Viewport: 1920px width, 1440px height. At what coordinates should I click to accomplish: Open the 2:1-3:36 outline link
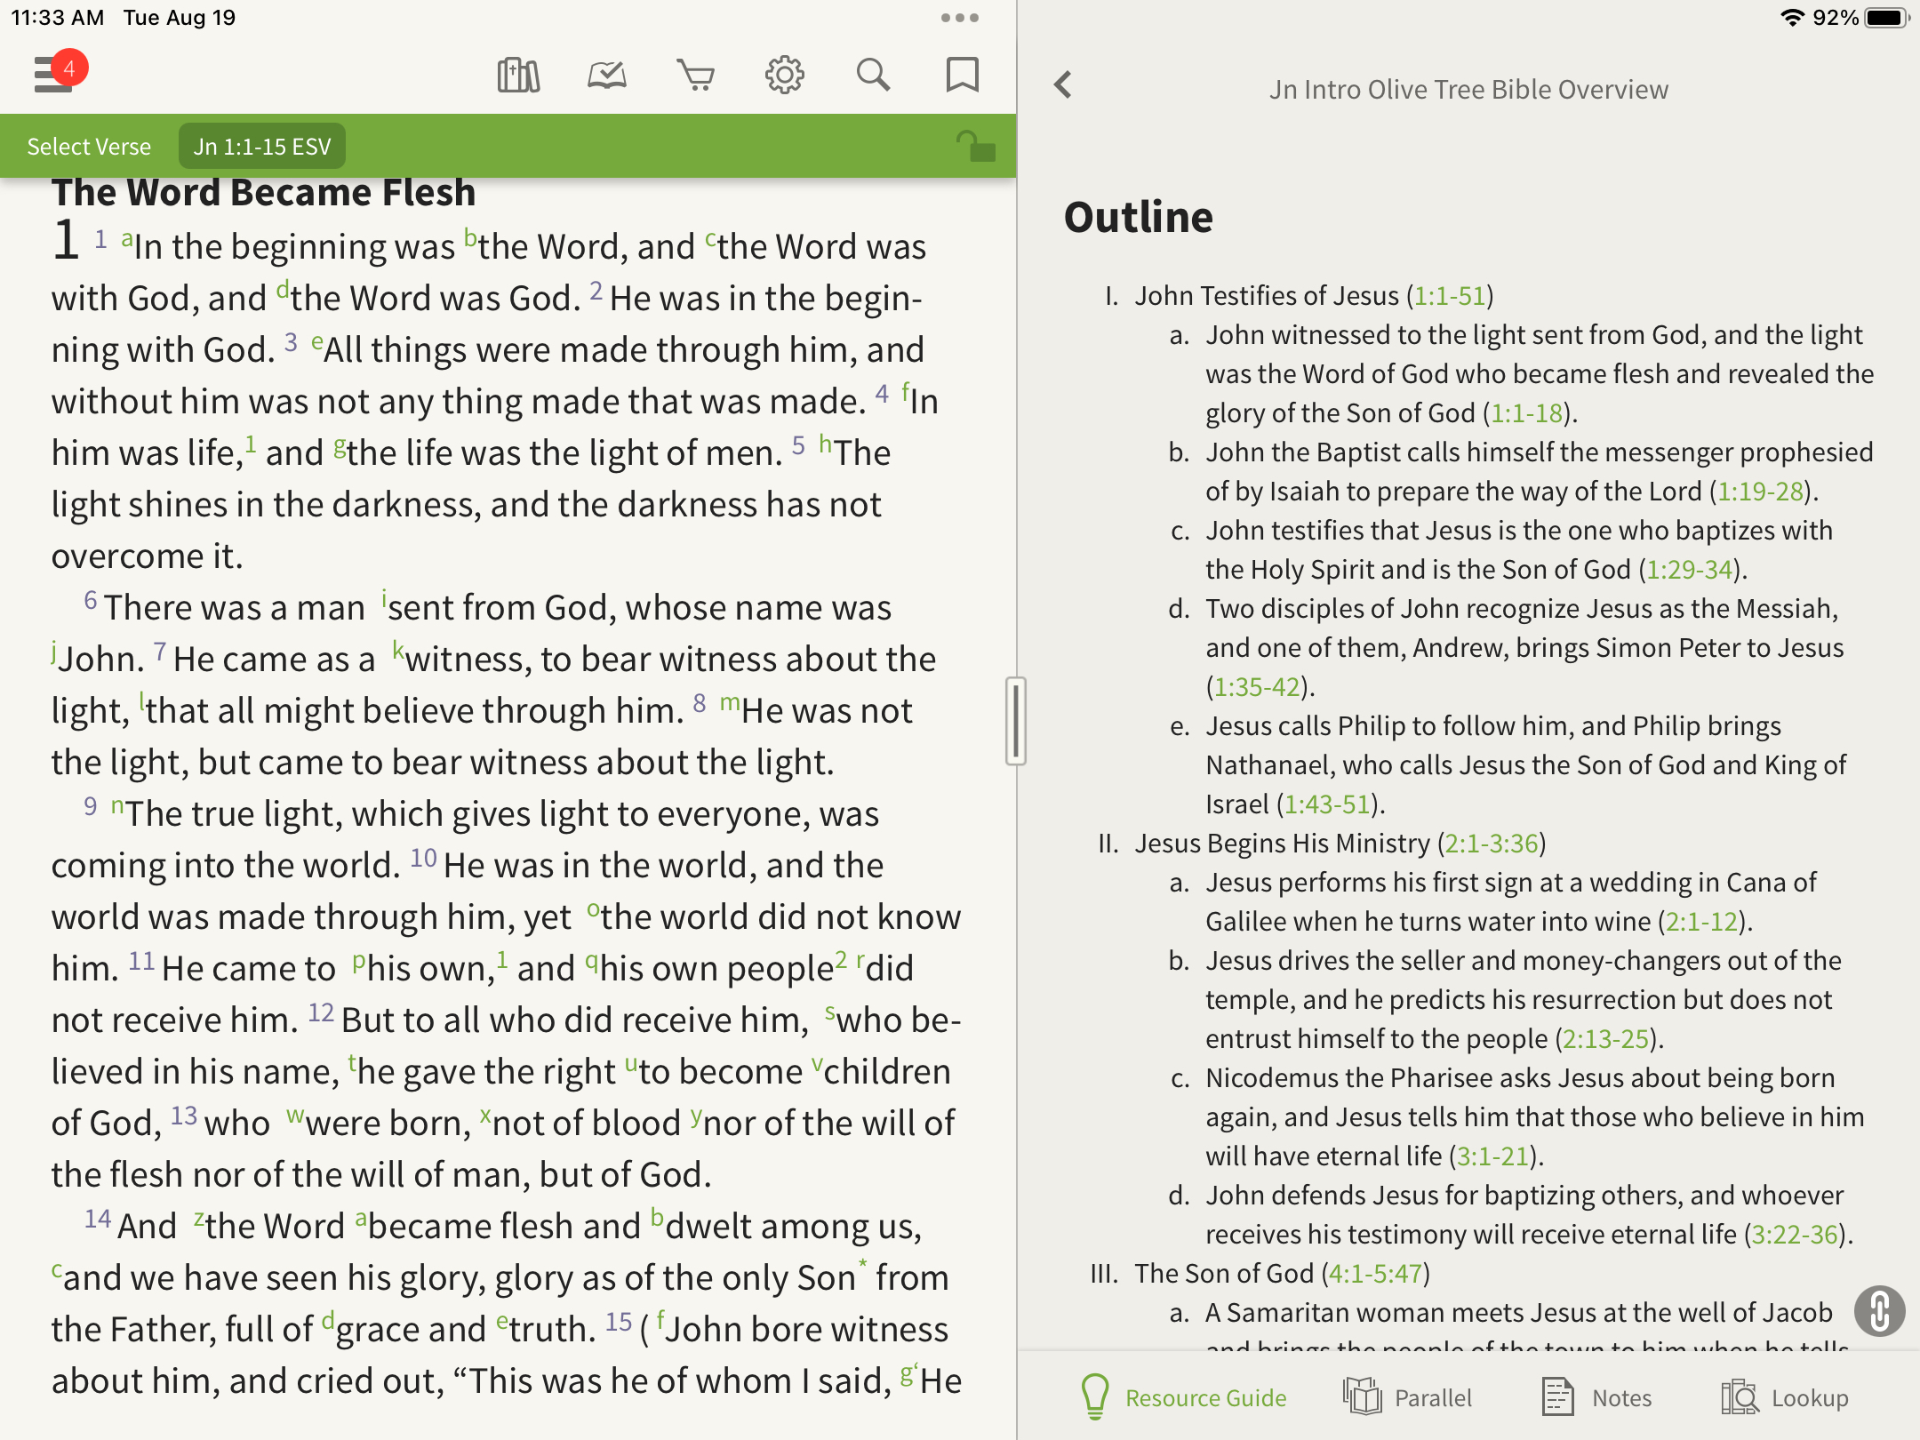tap(1492, 844)
